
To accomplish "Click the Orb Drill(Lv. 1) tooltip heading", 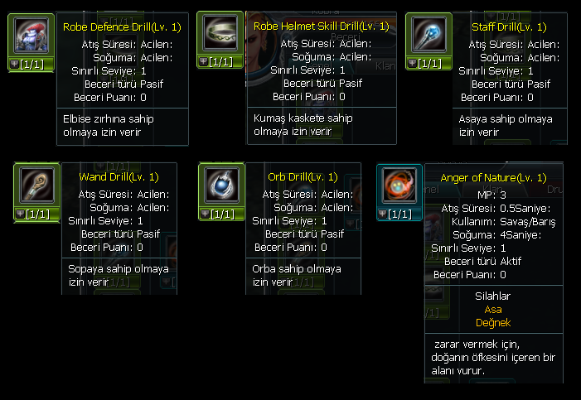I will [x=303, y=176].
